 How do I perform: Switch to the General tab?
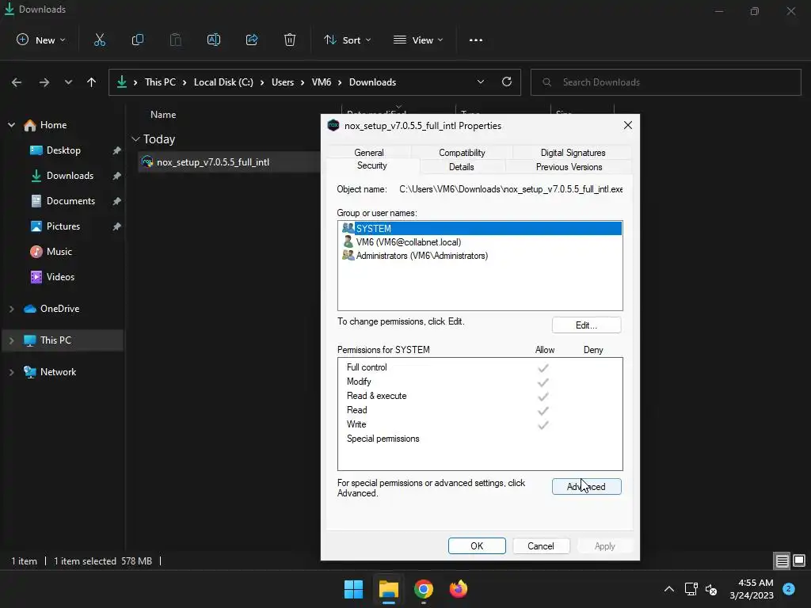point(369,153)
